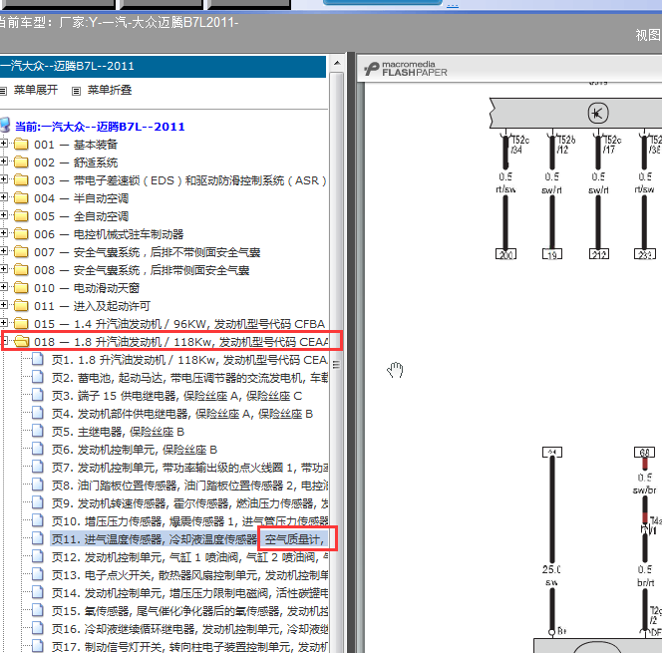The height and width of the screenshot is (653, 662).
Task: Expand the 004 — 半自动空调 folder
Action: tap(3, 197)
